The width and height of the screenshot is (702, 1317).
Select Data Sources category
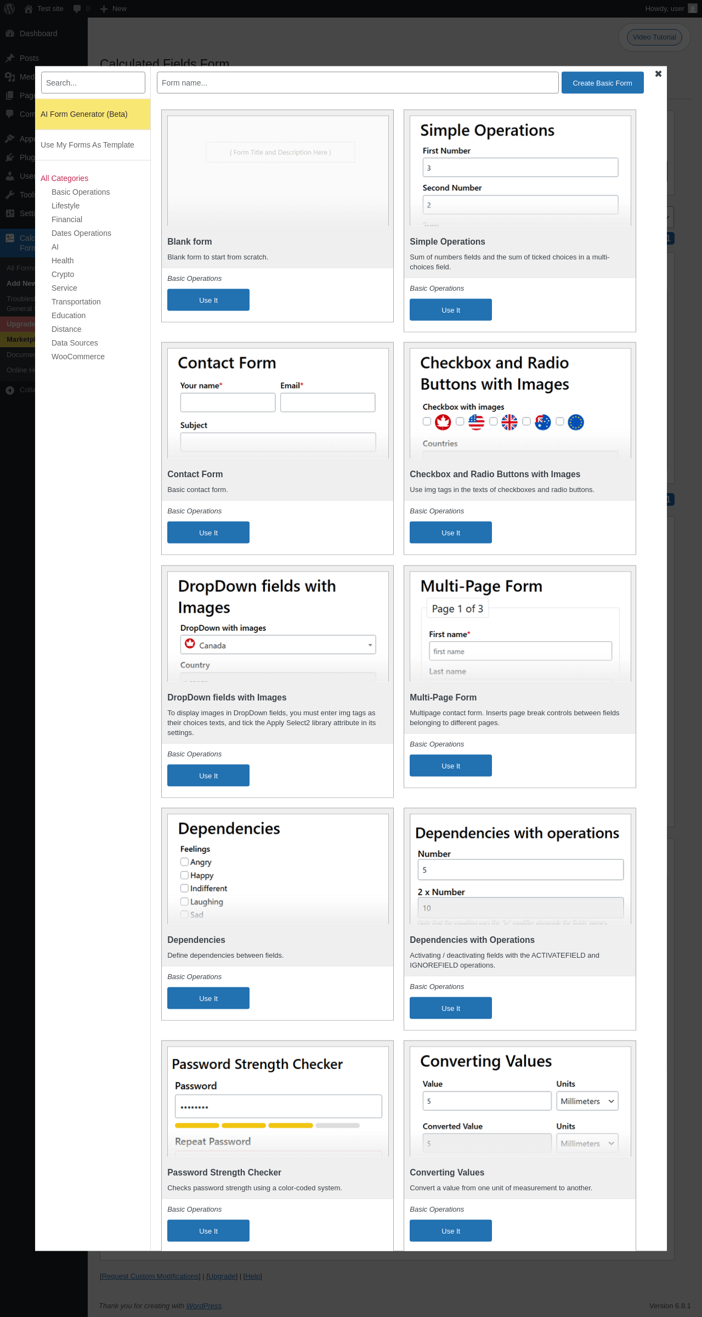pyautogui.click(x=75, y=343)
